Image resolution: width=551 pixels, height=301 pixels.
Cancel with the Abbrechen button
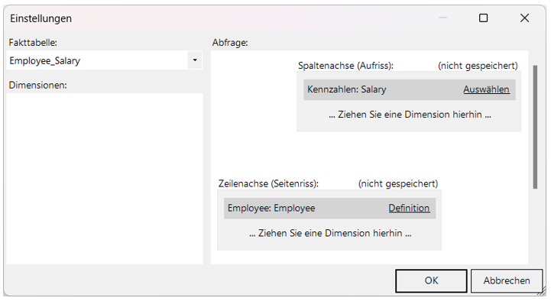click(507, 280)
